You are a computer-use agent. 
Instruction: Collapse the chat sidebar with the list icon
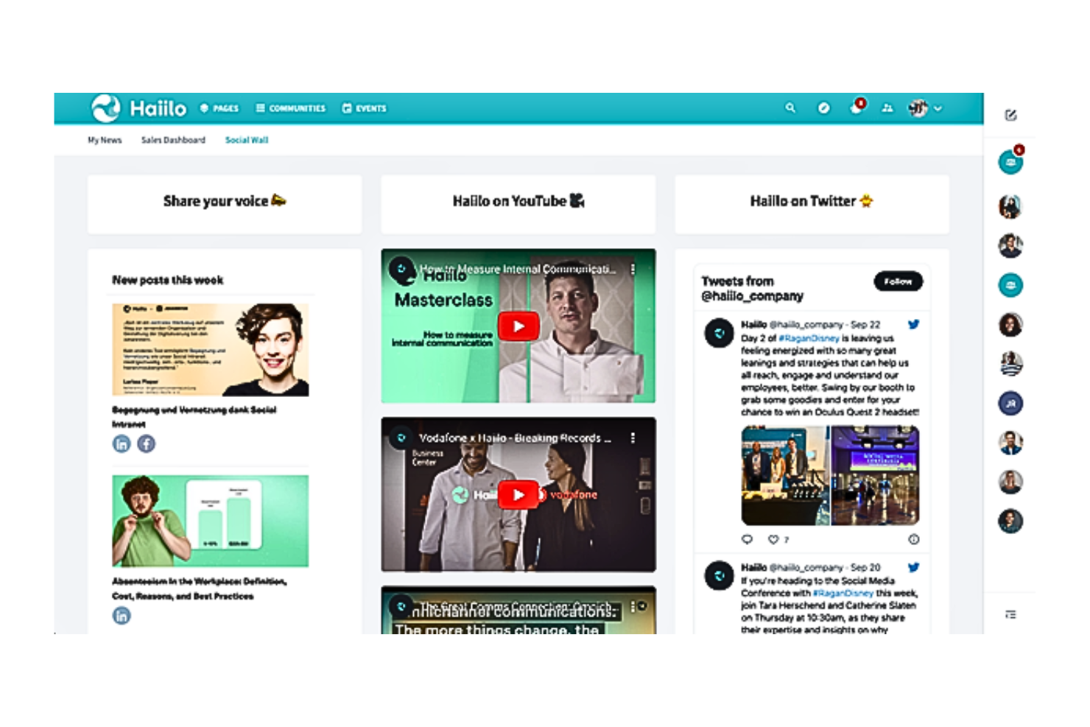click(x=1010, y=614)
